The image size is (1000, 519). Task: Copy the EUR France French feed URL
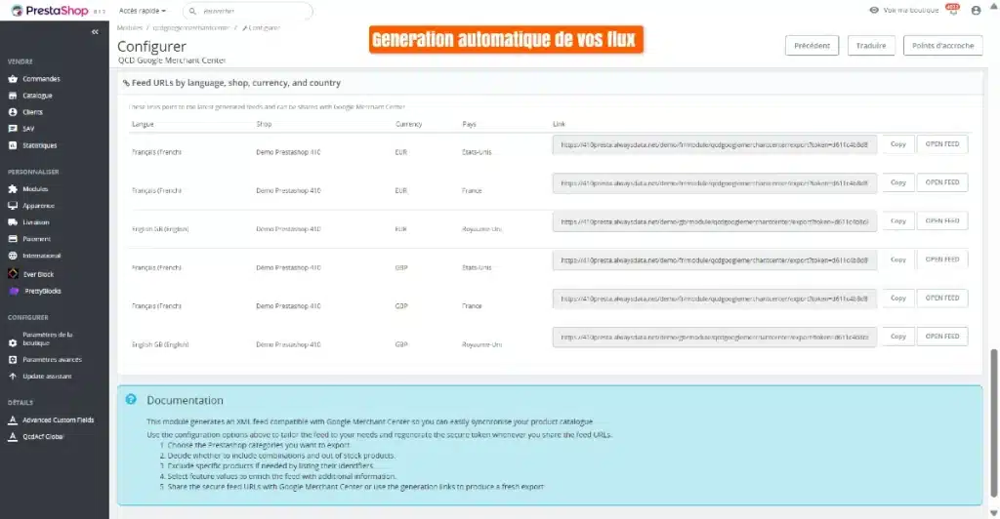point(898,182)
